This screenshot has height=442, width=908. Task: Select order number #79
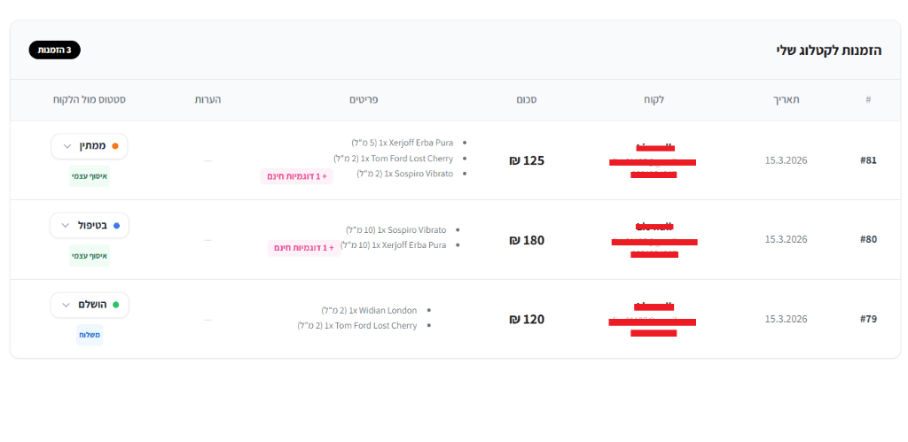pyautogui.click(x=868, y=319)
